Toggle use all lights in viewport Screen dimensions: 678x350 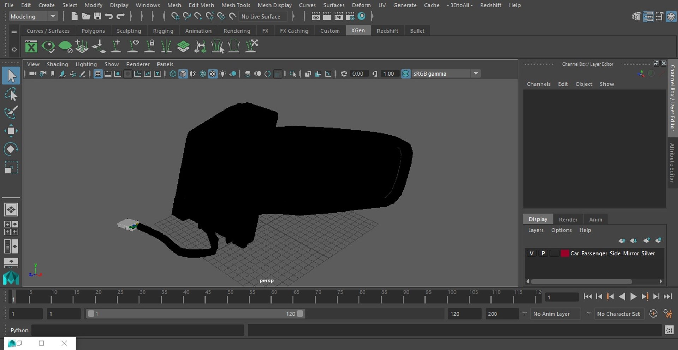(222, 73)
